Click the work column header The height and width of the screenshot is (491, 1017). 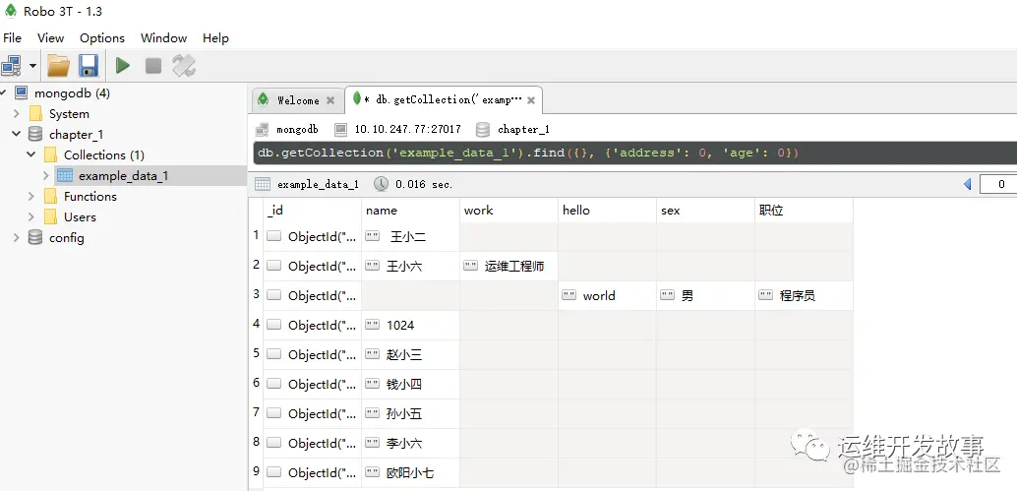pyautogui.click(x=509, y=211)
